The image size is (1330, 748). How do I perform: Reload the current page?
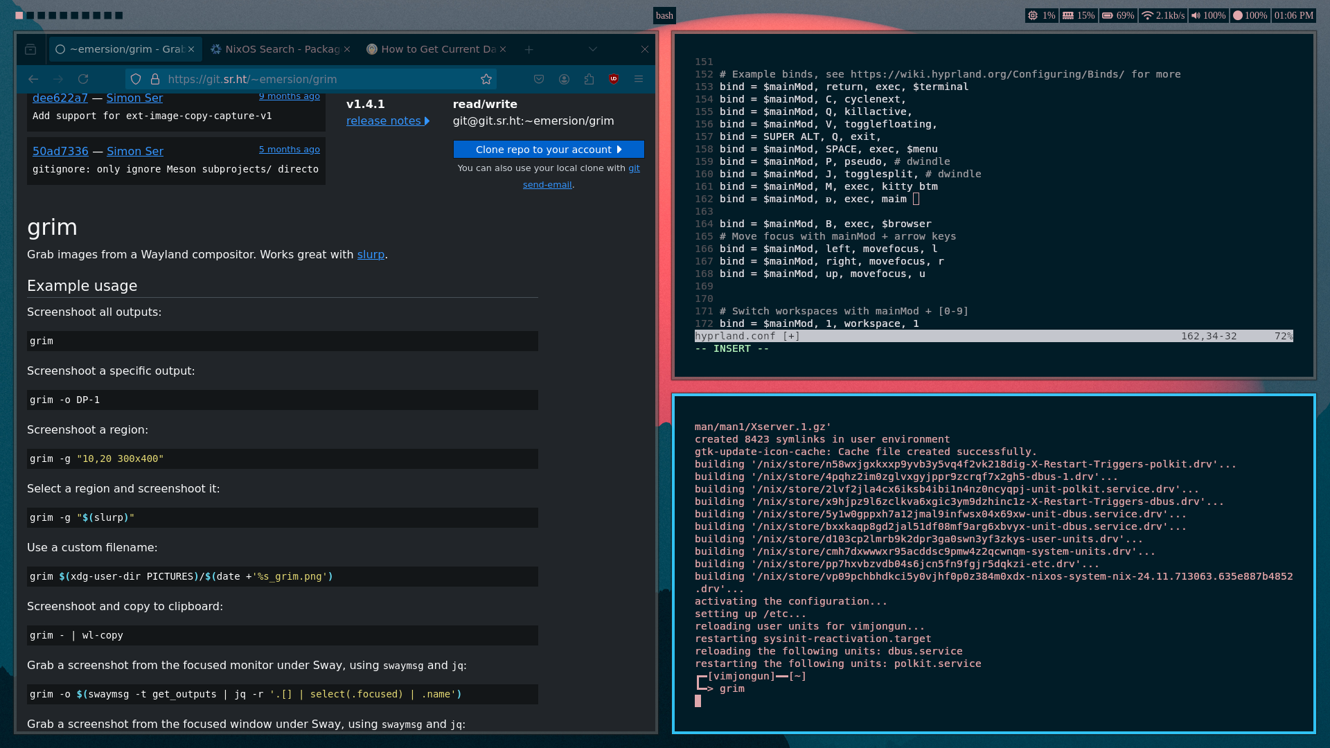coord(83,79)
